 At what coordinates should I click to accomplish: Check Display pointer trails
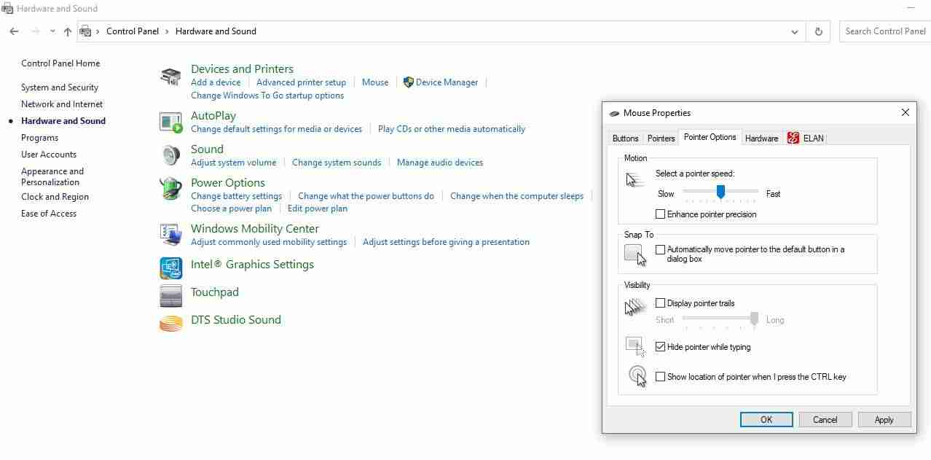point(661,303)
